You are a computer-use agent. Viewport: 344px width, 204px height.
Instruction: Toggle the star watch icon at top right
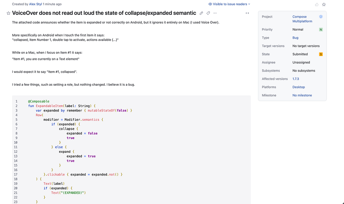324,4
